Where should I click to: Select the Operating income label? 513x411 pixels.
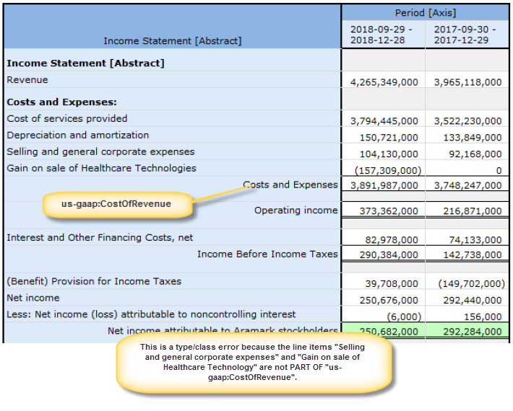(x=296, y=211)
